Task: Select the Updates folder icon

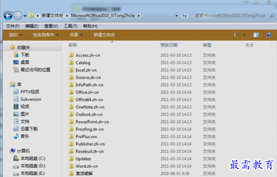Action: (71, 159)
